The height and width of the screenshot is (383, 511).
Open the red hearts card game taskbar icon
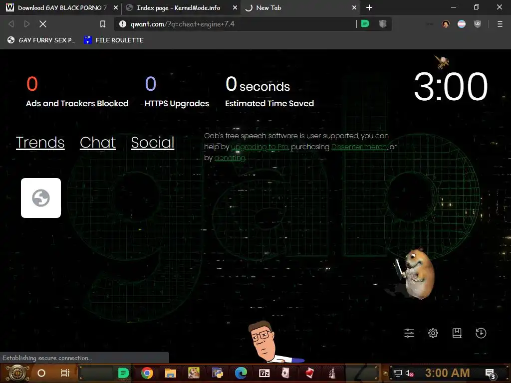[x=309, y=373]
